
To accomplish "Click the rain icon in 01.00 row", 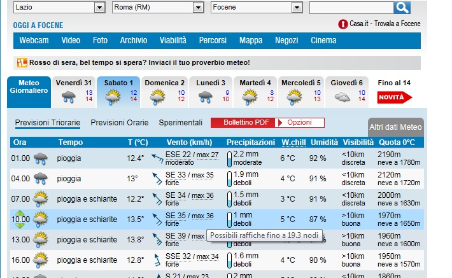I will point(41,158).
